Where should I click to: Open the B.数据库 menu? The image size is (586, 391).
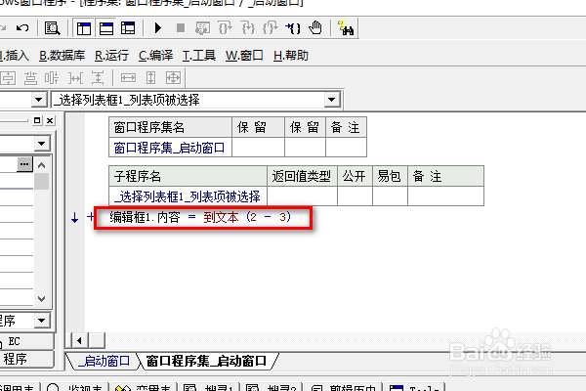coord(63,56)
